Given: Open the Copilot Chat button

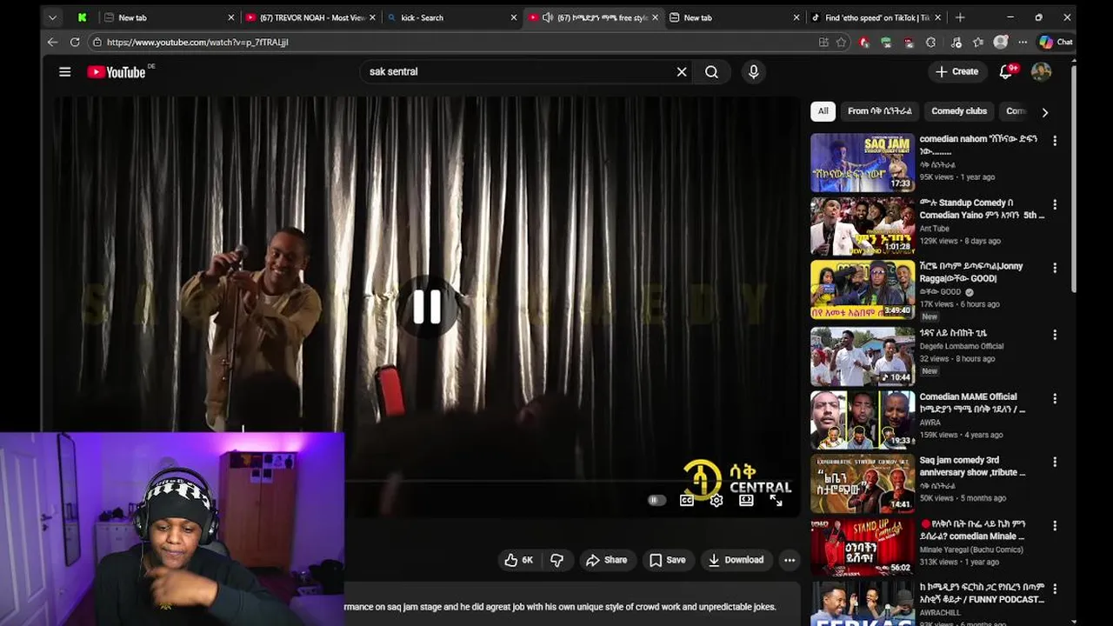Looking at the screenshot, I should pyautogui.click(x=1056, y=42).
